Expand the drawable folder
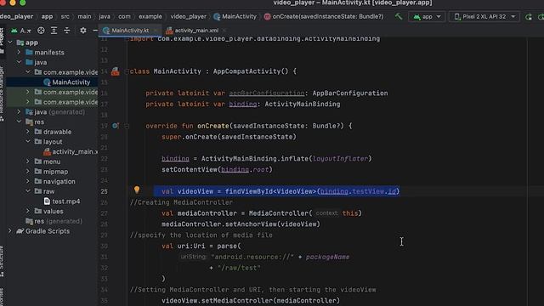544x306 pixels. pyautogui.click(x=28, y=132)
